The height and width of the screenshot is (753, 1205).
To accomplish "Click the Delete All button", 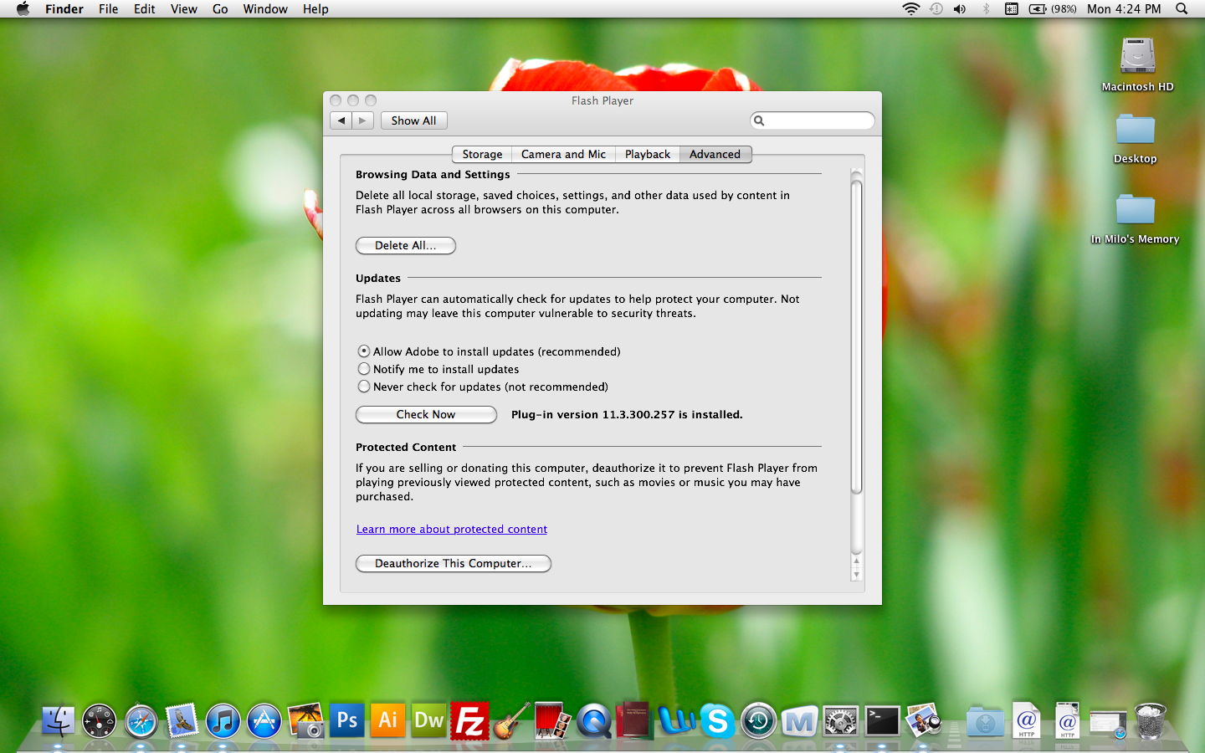I will click(406, 245).
